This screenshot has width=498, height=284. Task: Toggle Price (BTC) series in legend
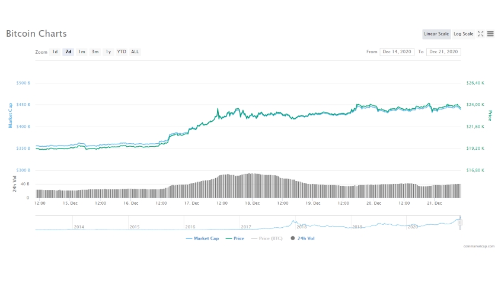click(267, 238)
